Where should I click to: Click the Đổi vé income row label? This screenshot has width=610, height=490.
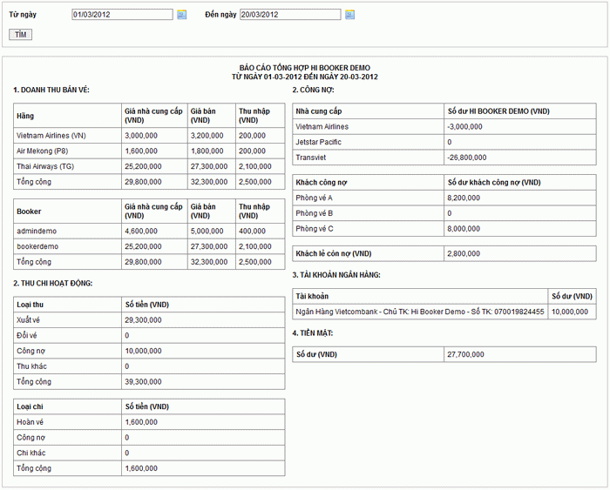point(26,335)
